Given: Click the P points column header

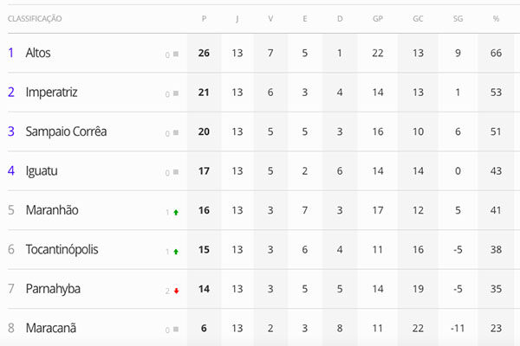Looking at the screenshot, I should [x=204, y=18].
